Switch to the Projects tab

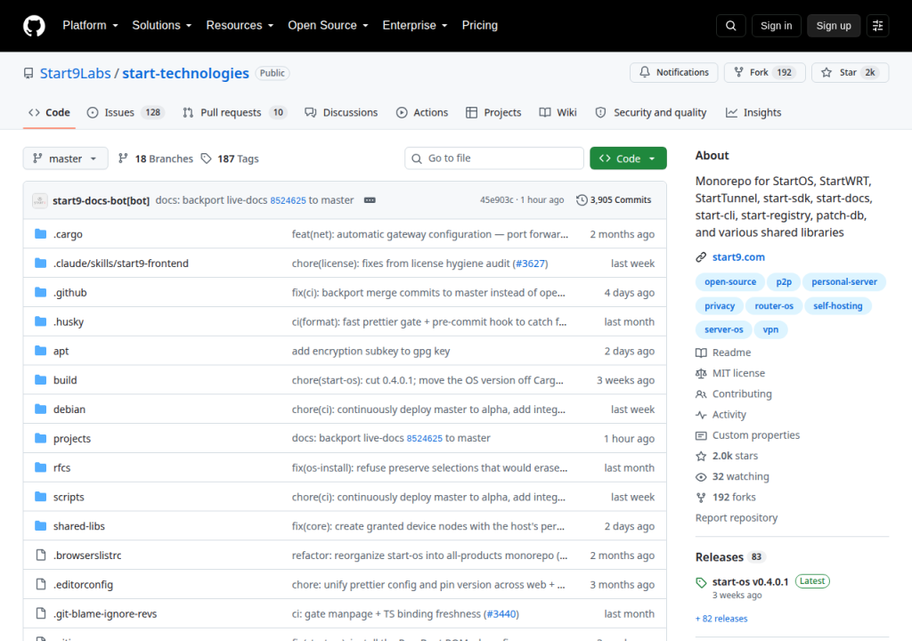click(493, 112)
